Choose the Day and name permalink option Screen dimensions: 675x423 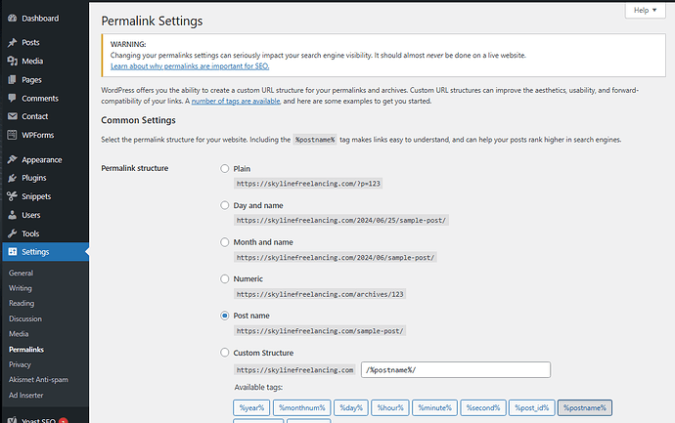225,205
